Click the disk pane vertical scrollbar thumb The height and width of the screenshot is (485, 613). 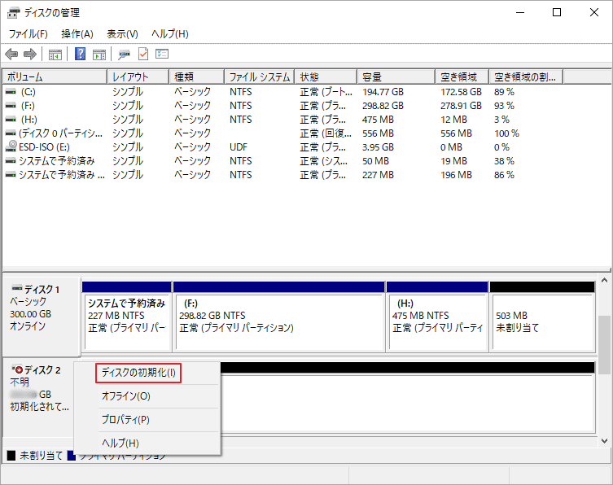[604, 345]
